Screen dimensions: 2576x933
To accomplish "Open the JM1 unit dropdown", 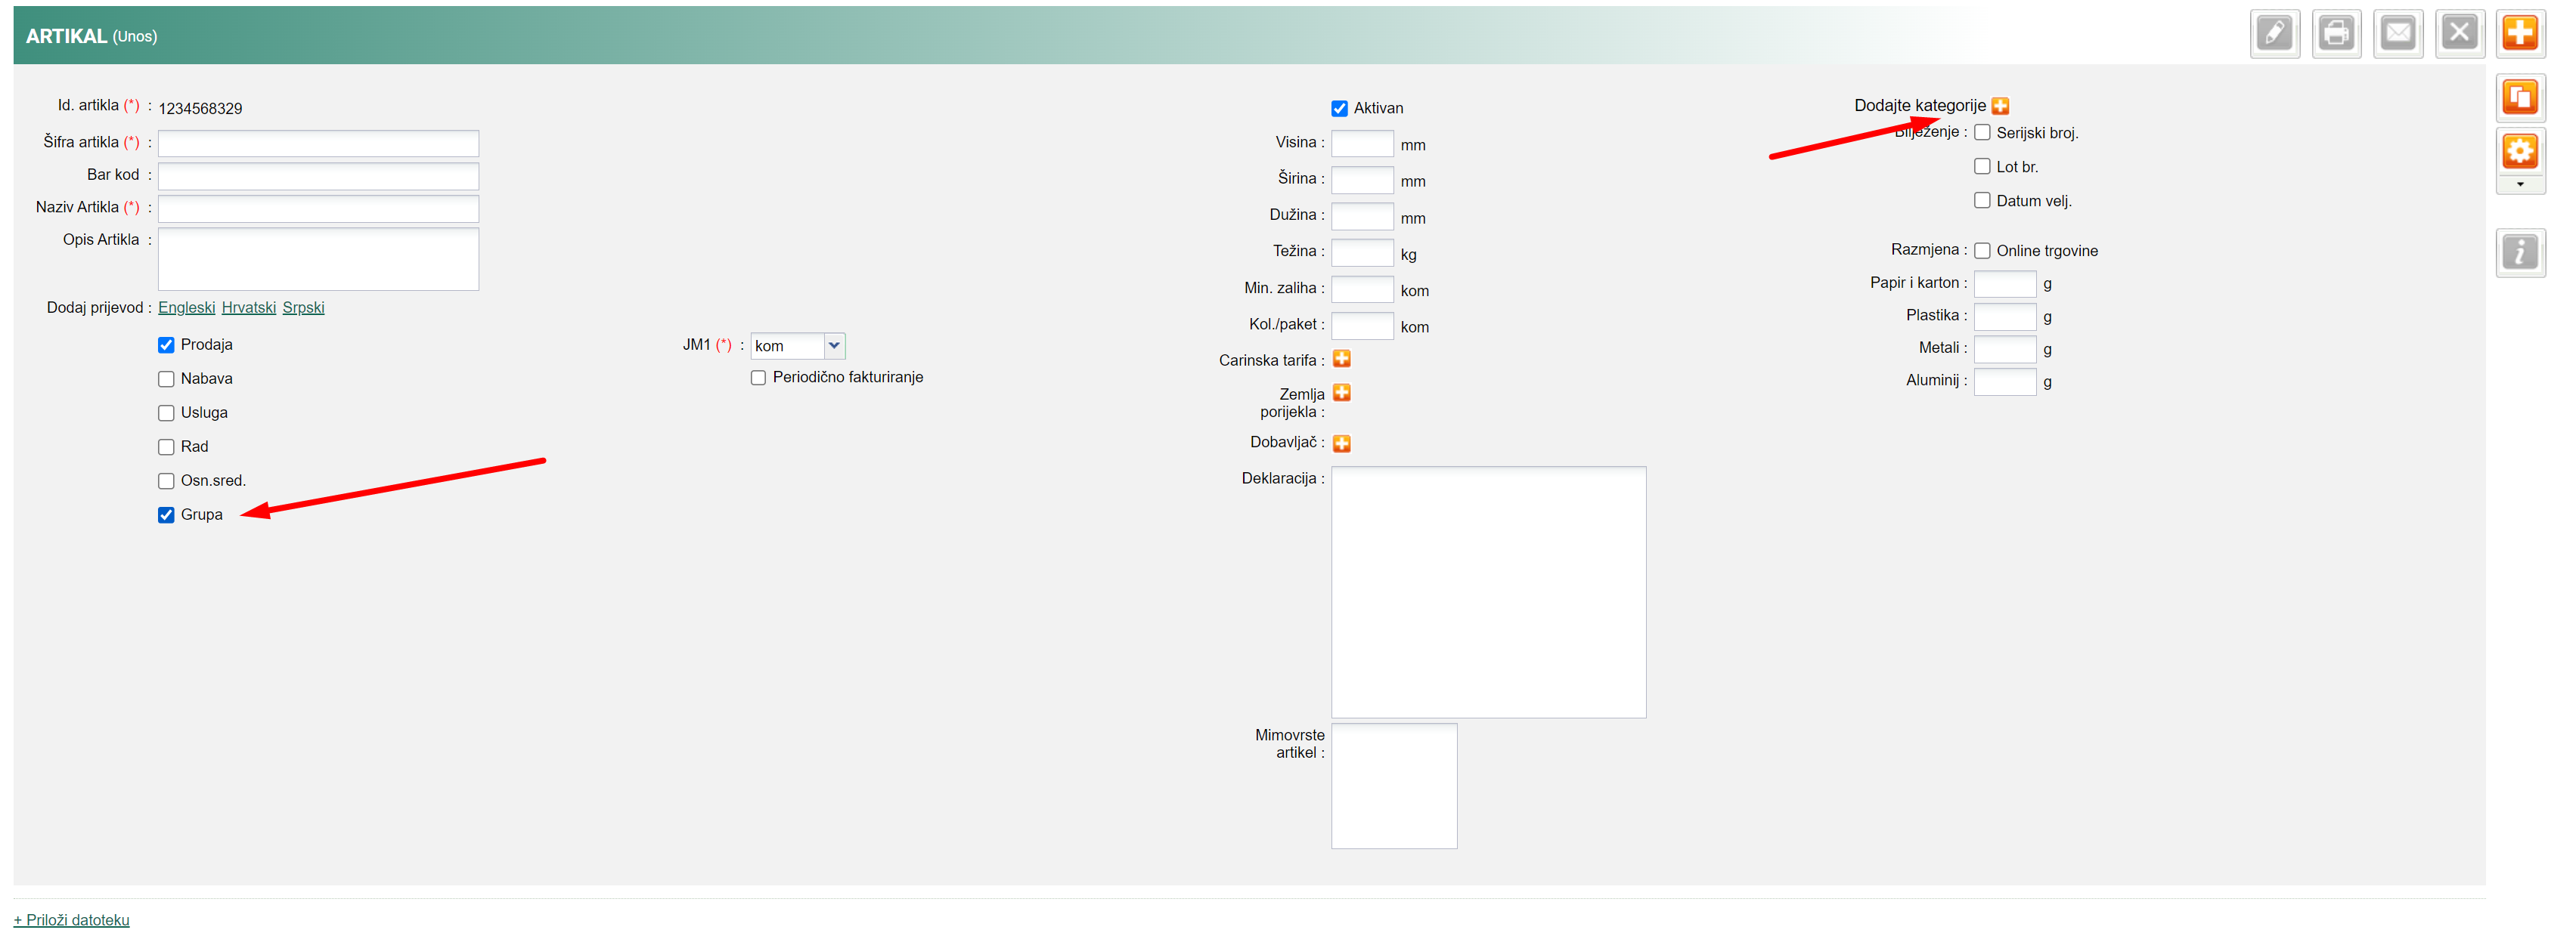I will tap(833, 346).
